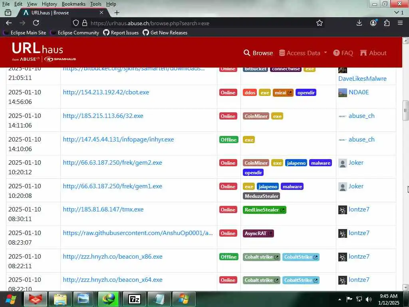Click the AsyncRAT tag

click(x=258, y=233)
